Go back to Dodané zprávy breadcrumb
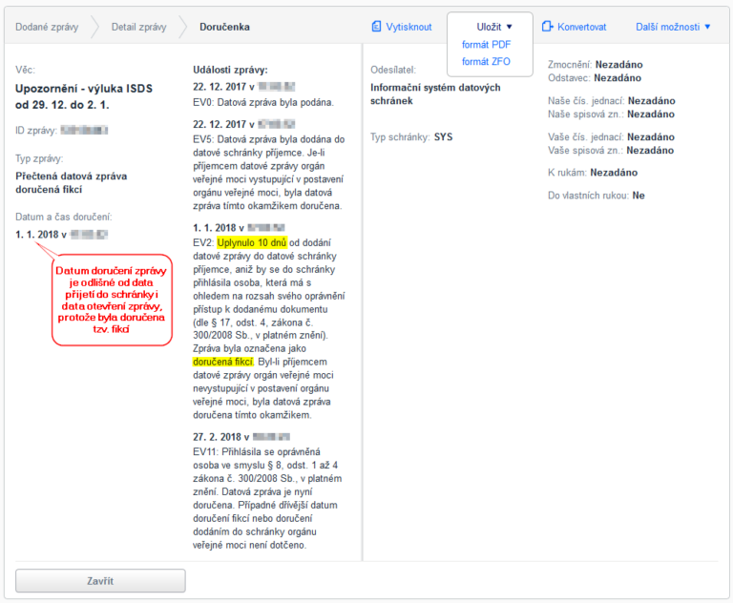 [x=45, y=27]
